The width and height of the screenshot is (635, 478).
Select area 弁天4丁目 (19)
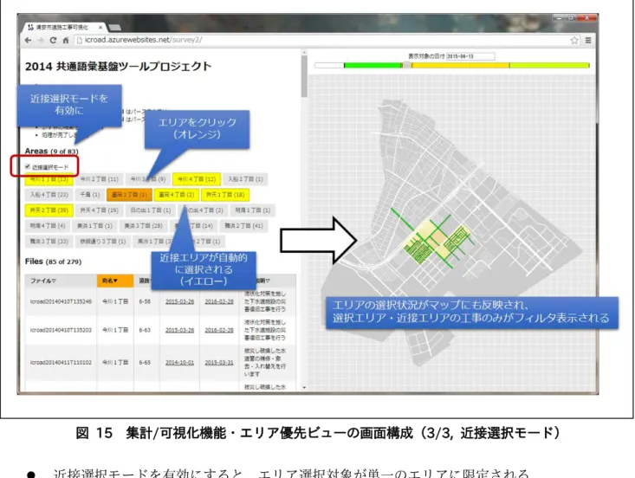100,210
